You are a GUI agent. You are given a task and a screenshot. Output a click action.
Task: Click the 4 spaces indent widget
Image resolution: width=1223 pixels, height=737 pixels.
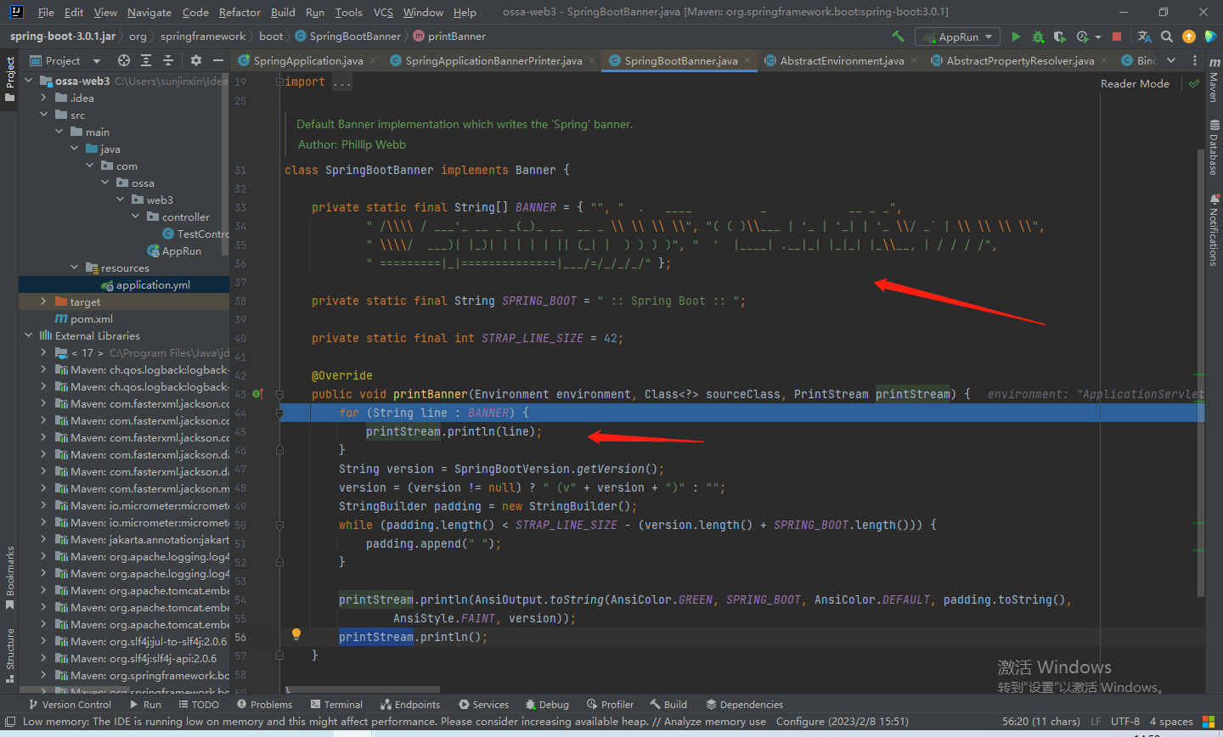tap(1171, 722)
